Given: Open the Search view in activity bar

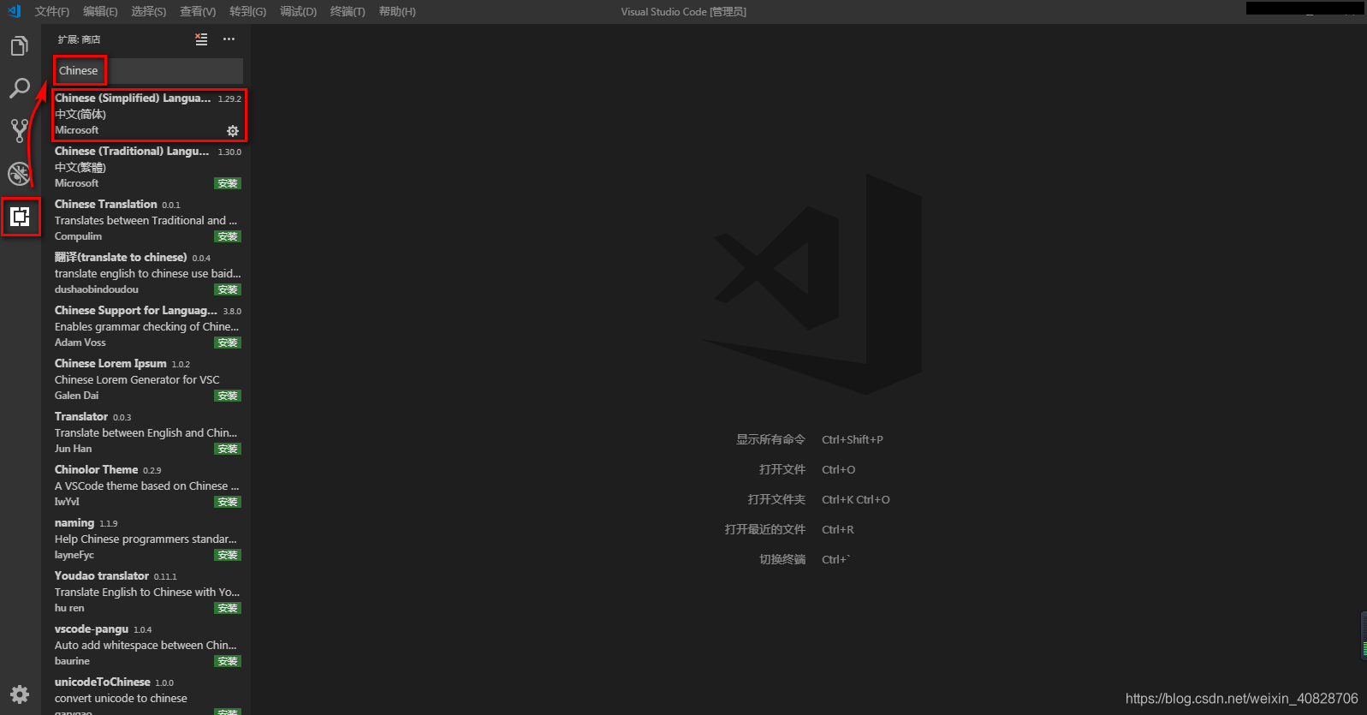Looking at the screenshot, I should (x=20, y=88).
